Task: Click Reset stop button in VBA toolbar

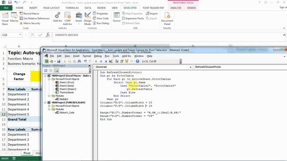Action: click(x=106, y=61)
